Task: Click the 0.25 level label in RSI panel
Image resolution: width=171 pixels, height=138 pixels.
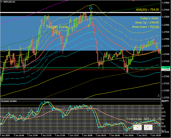Action: 163,126
